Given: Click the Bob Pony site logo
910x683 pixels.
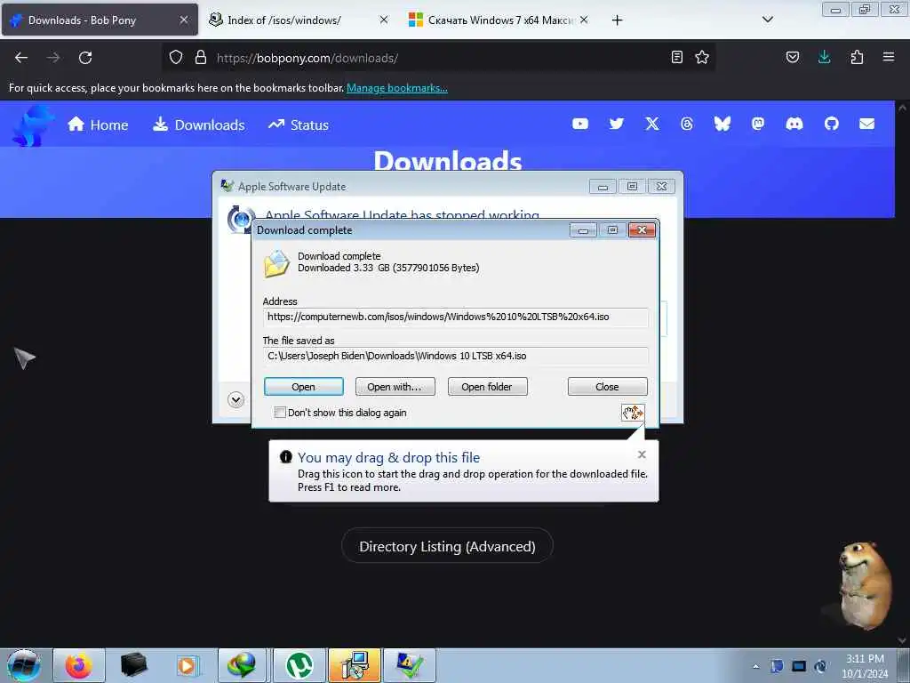Looking at the screenshot, I should [32, 125].
